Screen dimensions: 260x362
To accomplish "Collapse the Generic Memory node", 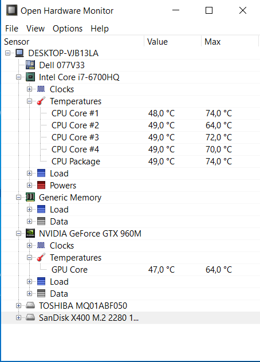I will (x=18, y=198).
